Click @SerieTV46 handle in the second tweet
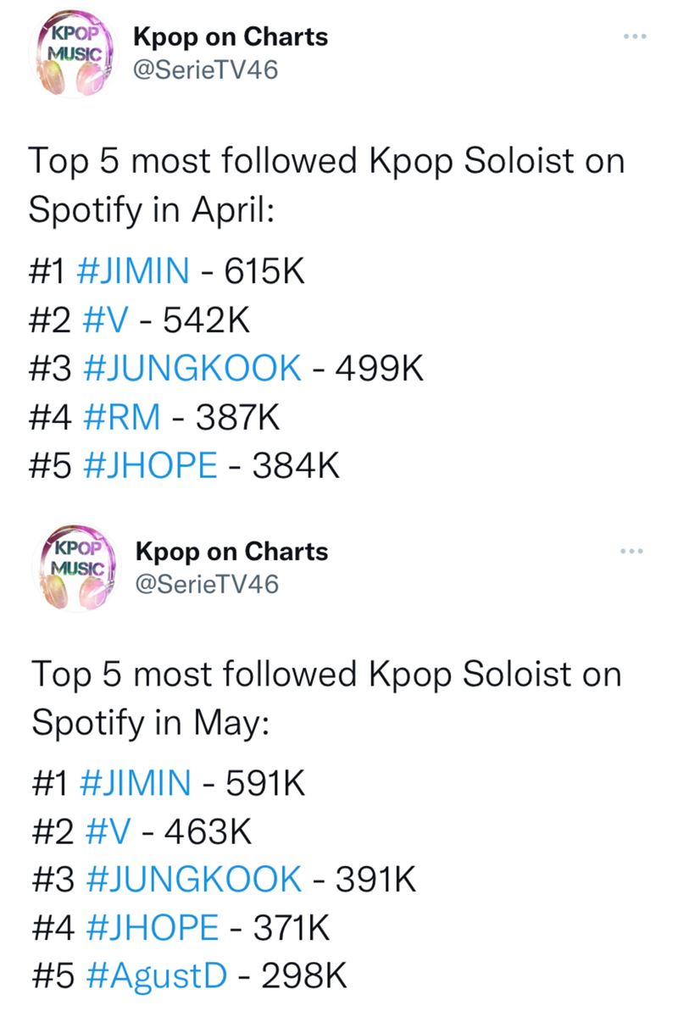This screenshot has width=678, height=1017. tap(205, 584)
